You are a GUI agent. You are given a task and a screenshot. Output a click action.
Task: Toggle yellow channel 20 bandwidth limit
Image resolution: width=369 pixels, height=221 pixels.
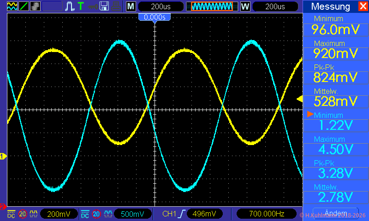coord(22,214)
